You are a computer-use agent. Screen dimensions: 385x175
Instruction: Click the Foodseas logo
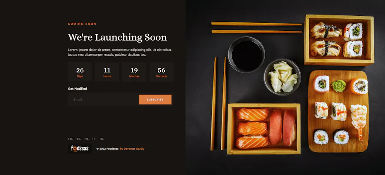pos(80,148)
